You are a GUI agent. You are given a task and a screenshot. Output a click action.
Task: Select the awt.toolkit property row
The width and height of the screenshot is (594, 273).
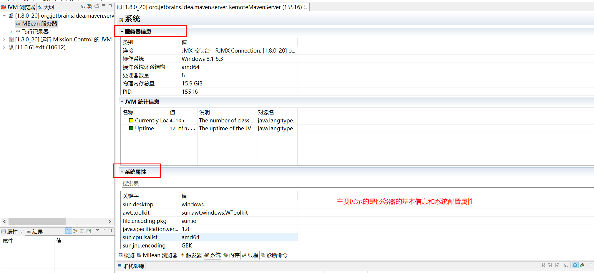coord(209,213)
